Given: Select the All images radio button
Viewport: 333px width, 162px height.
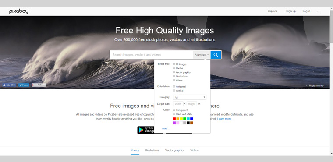Looking at the screenshot, I should pyautogui.click(x=174, y=64).
